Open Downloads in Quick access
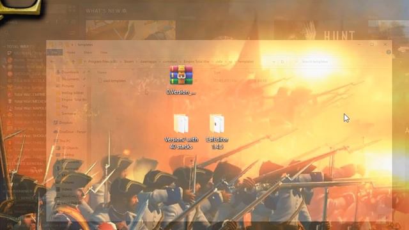409x230 pixels. click(70, 72)
